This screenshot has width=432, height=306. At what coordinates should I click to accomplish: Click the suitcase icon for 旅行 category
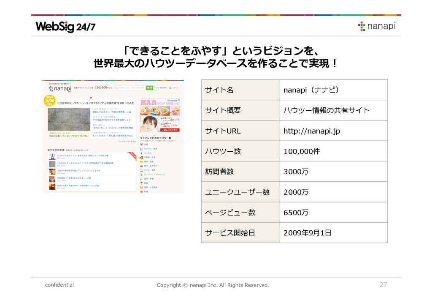click(x=141, y=166)
